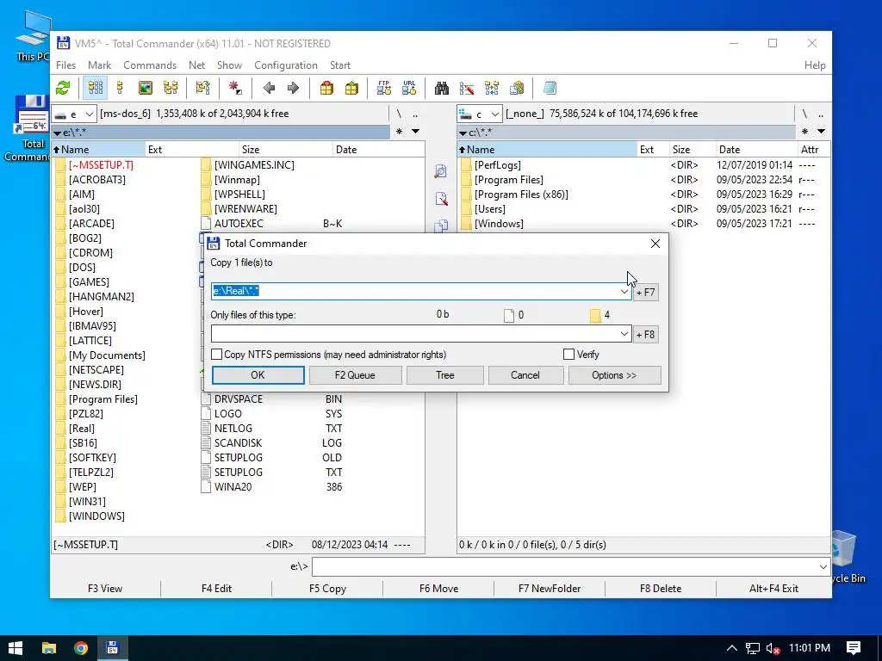The height and width of the screenshot is (661, 882).
Task: Open the new URL connection icon
Action: click(x=409, y=89)
